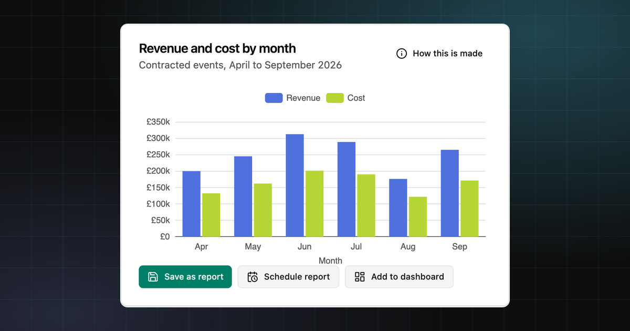The width and height of the screenshot is (630, 331).
Task: Click the £200k y-axis label
Action: (x=158, y=171)
